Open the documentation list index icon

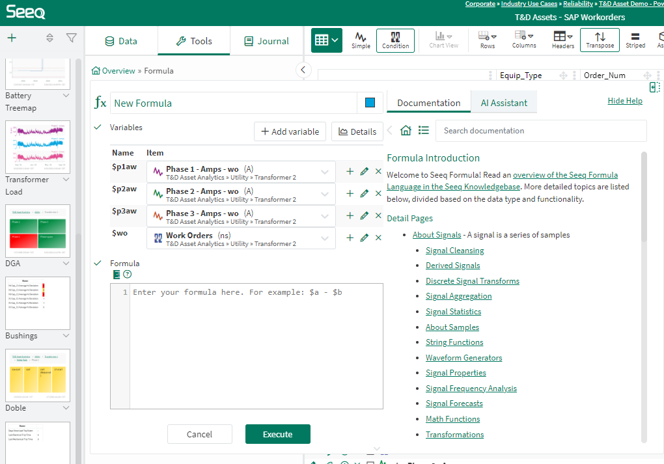tap(424, 131)
